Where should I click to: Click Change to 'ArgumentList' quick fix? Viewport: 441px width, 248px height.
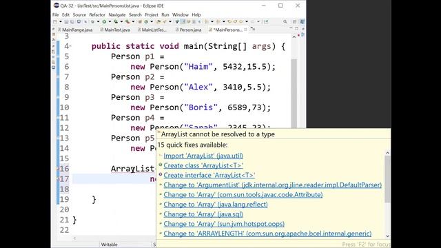tap(273, 185)
